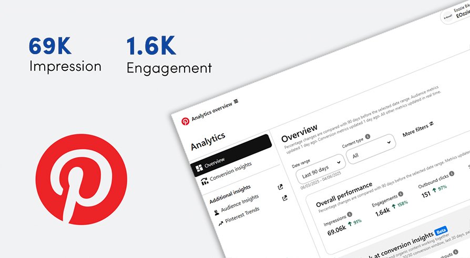Click the Overview grid icon
This screenshot has height=258, width=470.
pyautogui.click(x=199, y=168)
